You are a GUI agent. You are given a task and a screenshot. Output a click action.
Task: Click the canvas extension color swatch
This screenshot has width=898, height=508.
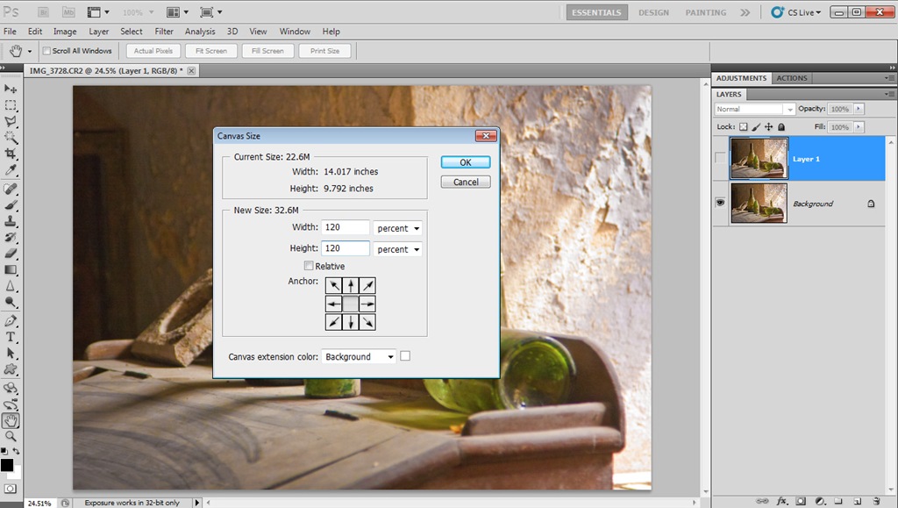click(x=405, y=356)
